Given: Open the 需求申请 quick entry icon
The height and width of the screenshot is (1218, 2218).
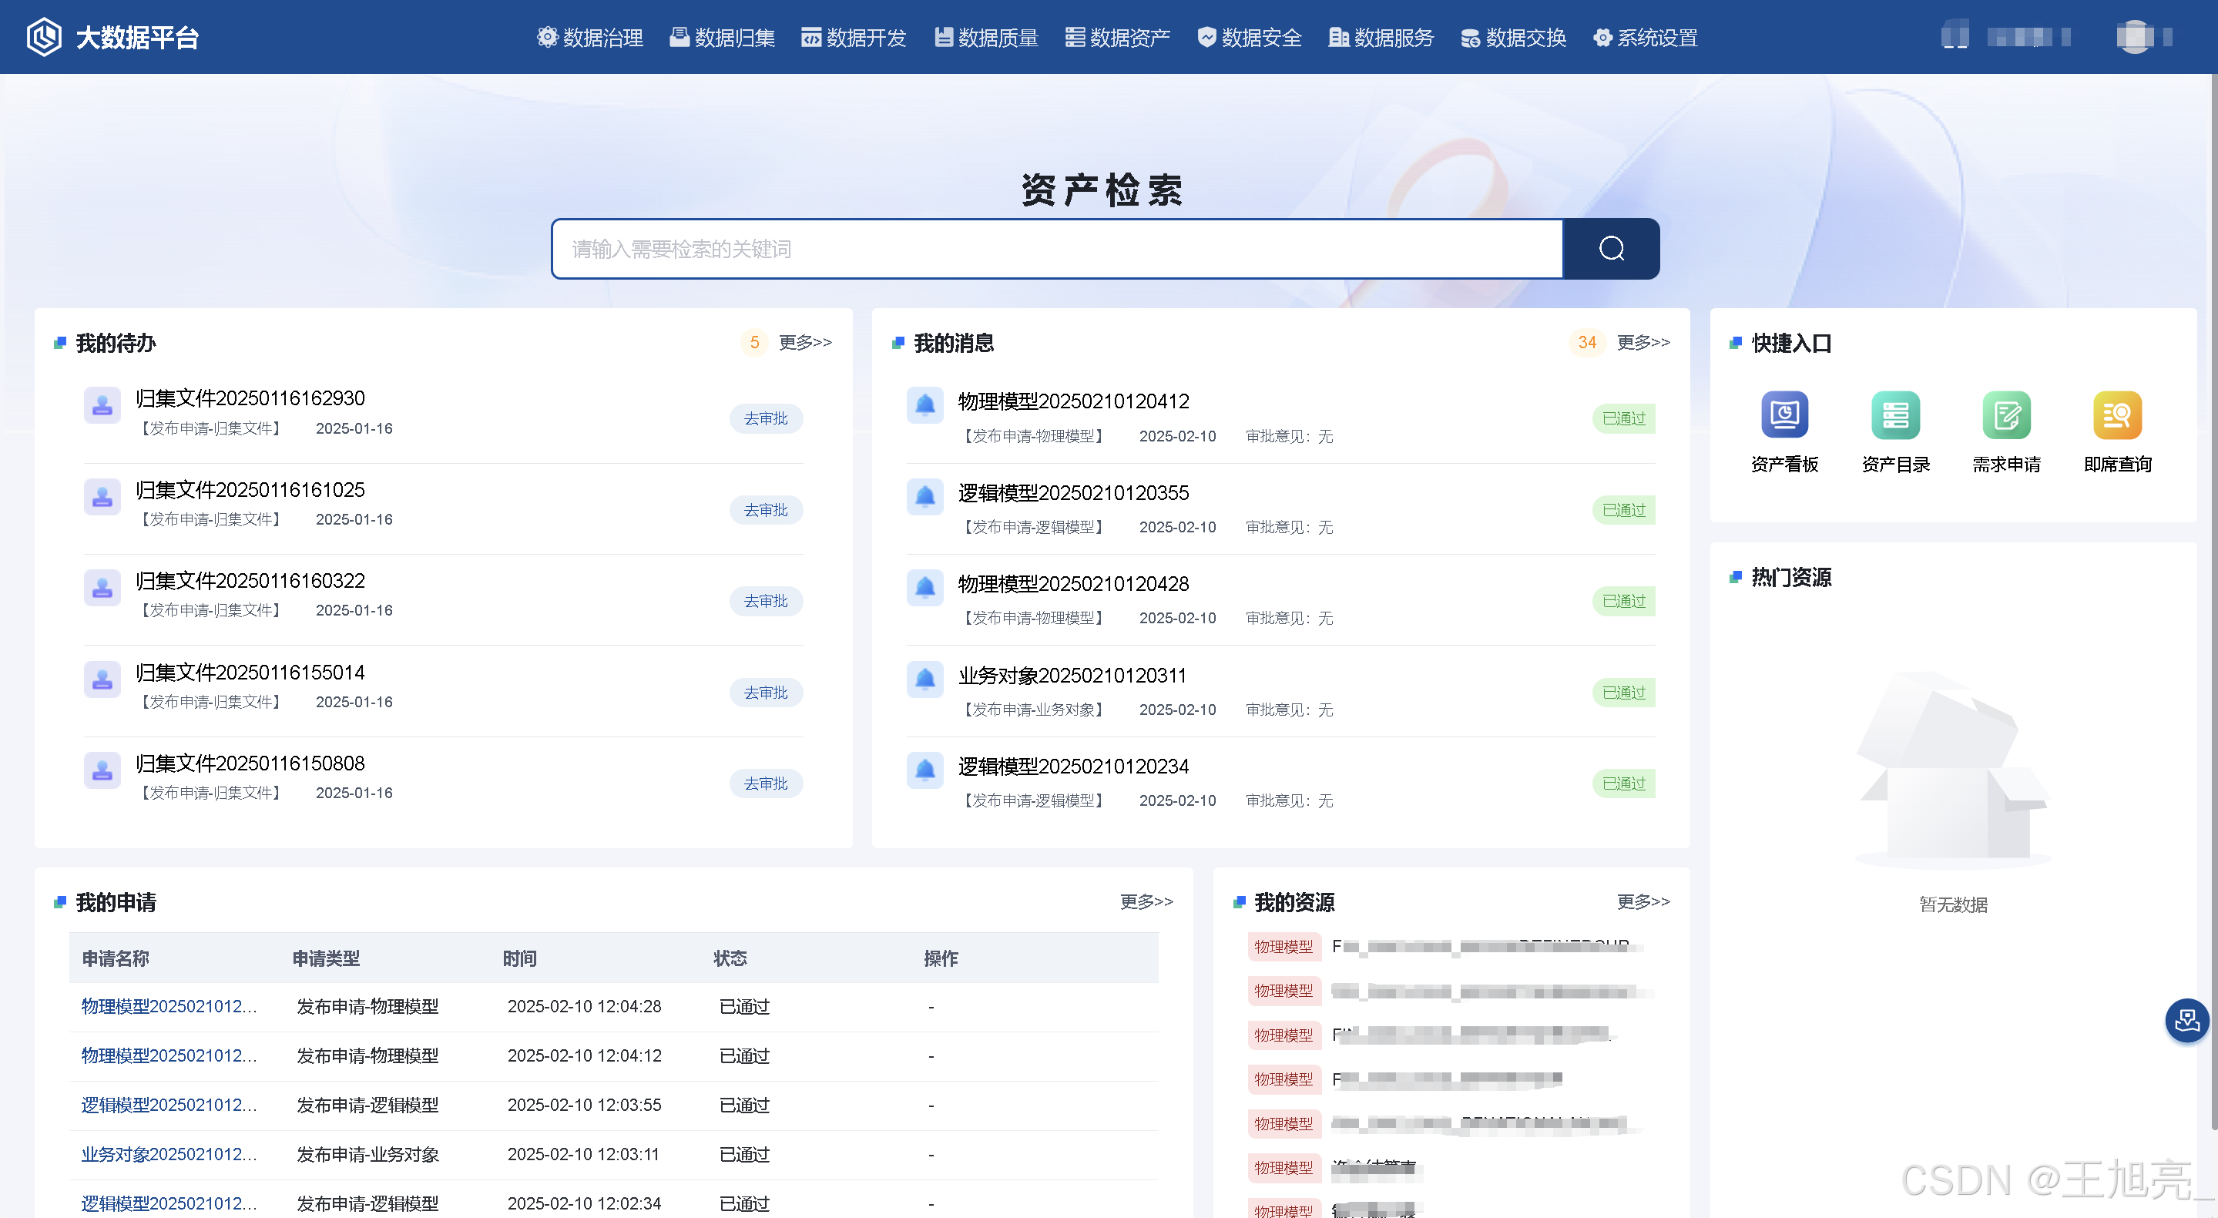Looking at the screenshot, I should pos(2006,415).
